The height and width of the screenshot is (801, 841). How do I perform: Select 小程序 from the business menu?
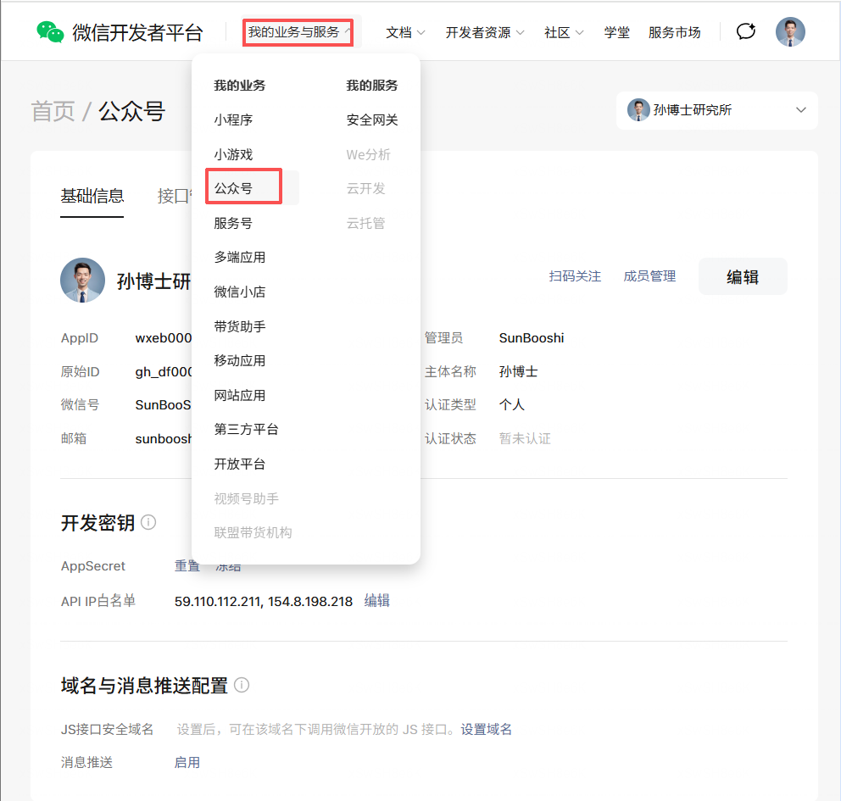click(233, 120)
